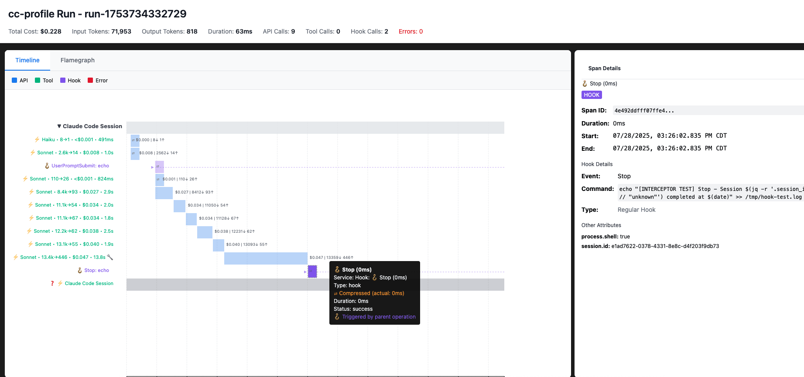This screenshot has width=804, height=377.
Task: Click the top grey Claude Code Session bar
Action: coord(315,127)
